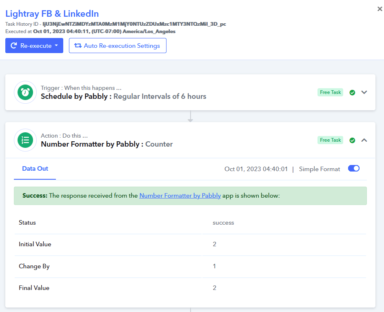Click the Schedule by Pabbly alarm clock icon
The image size is (384, 312).
pyautogui.click(x=25, y=92)
